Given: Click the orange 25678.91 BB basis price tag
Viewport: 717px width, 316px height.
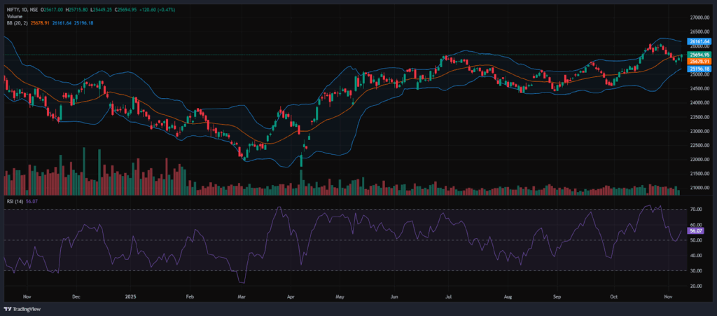Looking at the screenshot, I should pyautogui.click(x=699, y=62).
